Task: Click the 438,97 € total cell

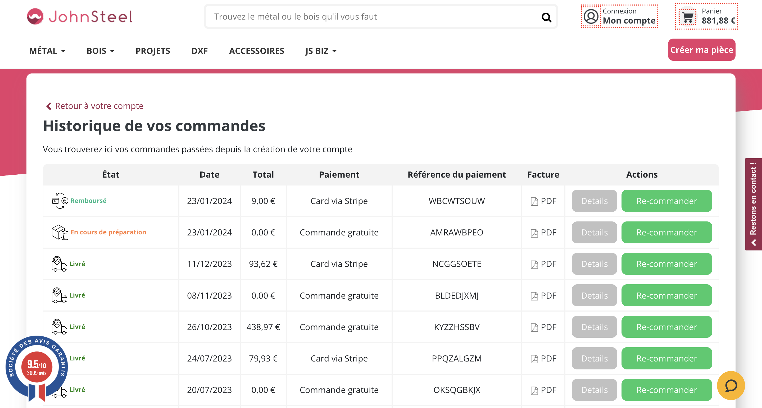Action: click(263, 327)
